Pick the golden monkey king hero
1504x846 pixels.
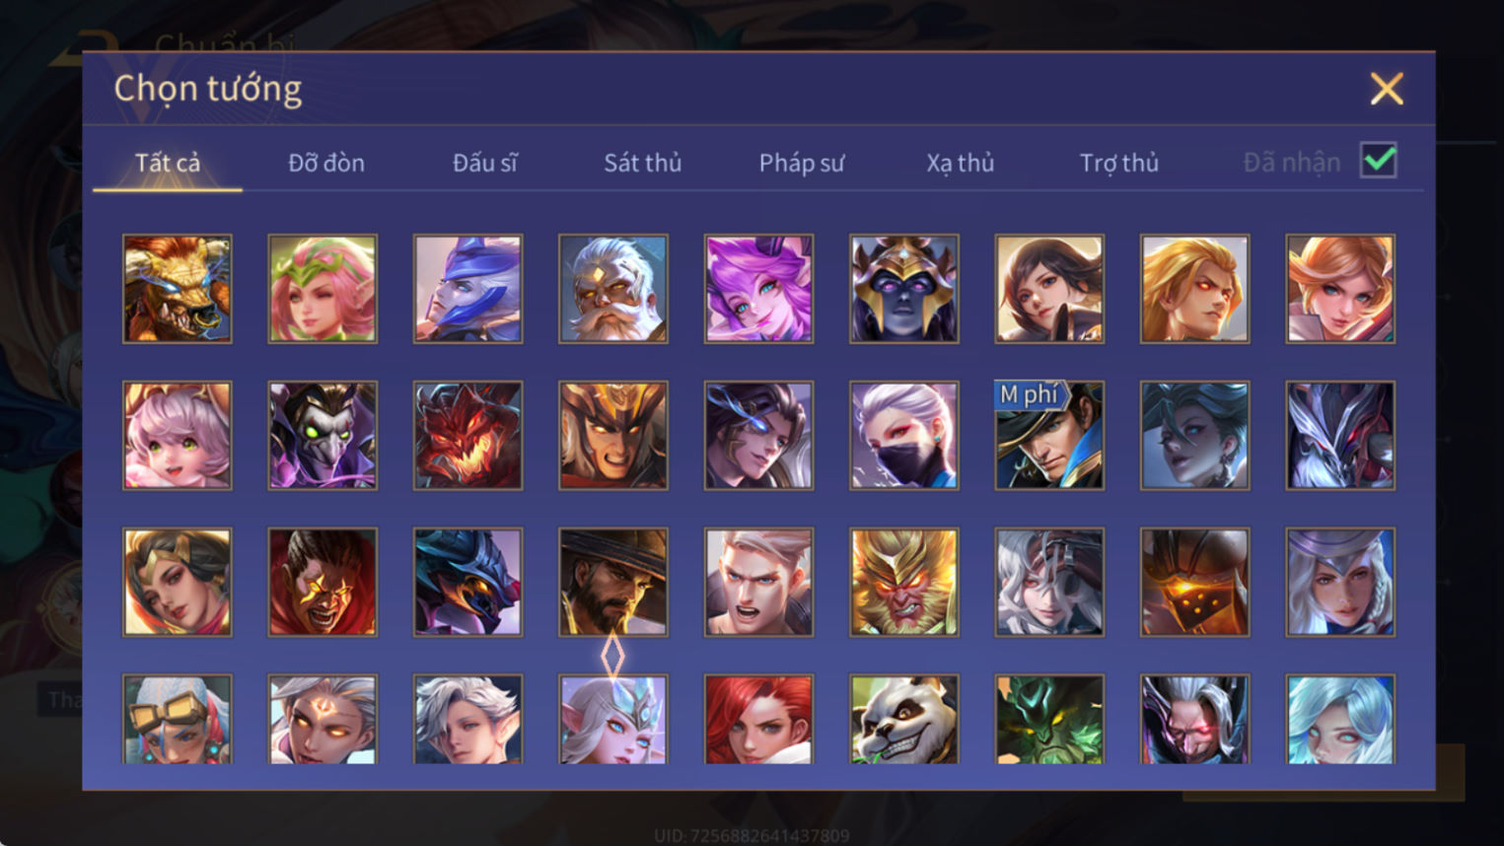pyautogui.click(x=903, y=582)
